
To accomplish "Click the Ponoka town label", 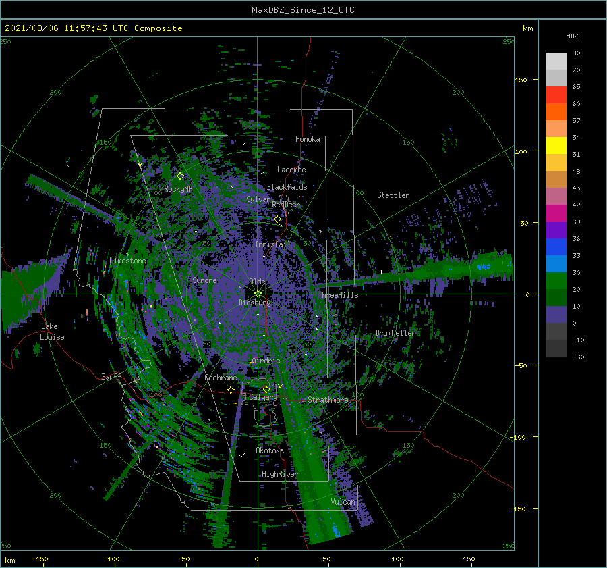I will (x=308, y=139).
